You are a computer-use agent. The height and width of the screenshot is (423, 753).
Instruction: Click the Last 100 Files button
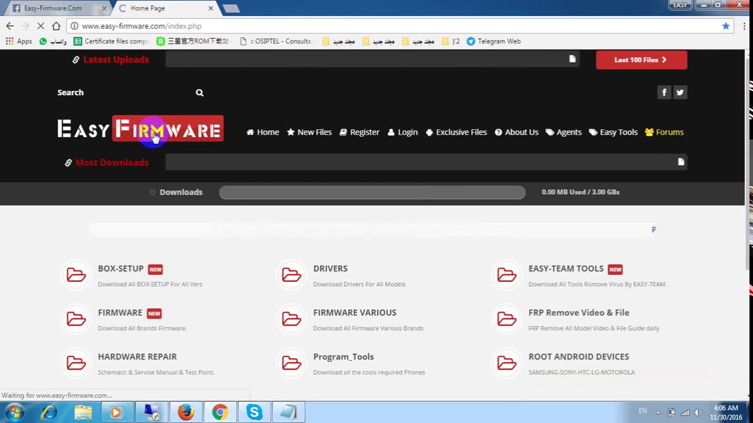point(641,59)
